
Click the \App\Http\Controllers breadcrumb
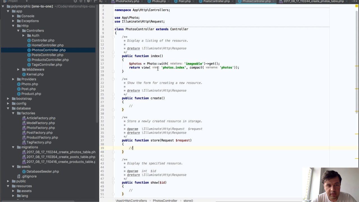[131, 200]
